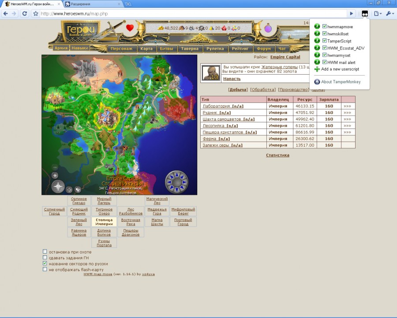Open a new browser tab

click(x=128, y=4)
